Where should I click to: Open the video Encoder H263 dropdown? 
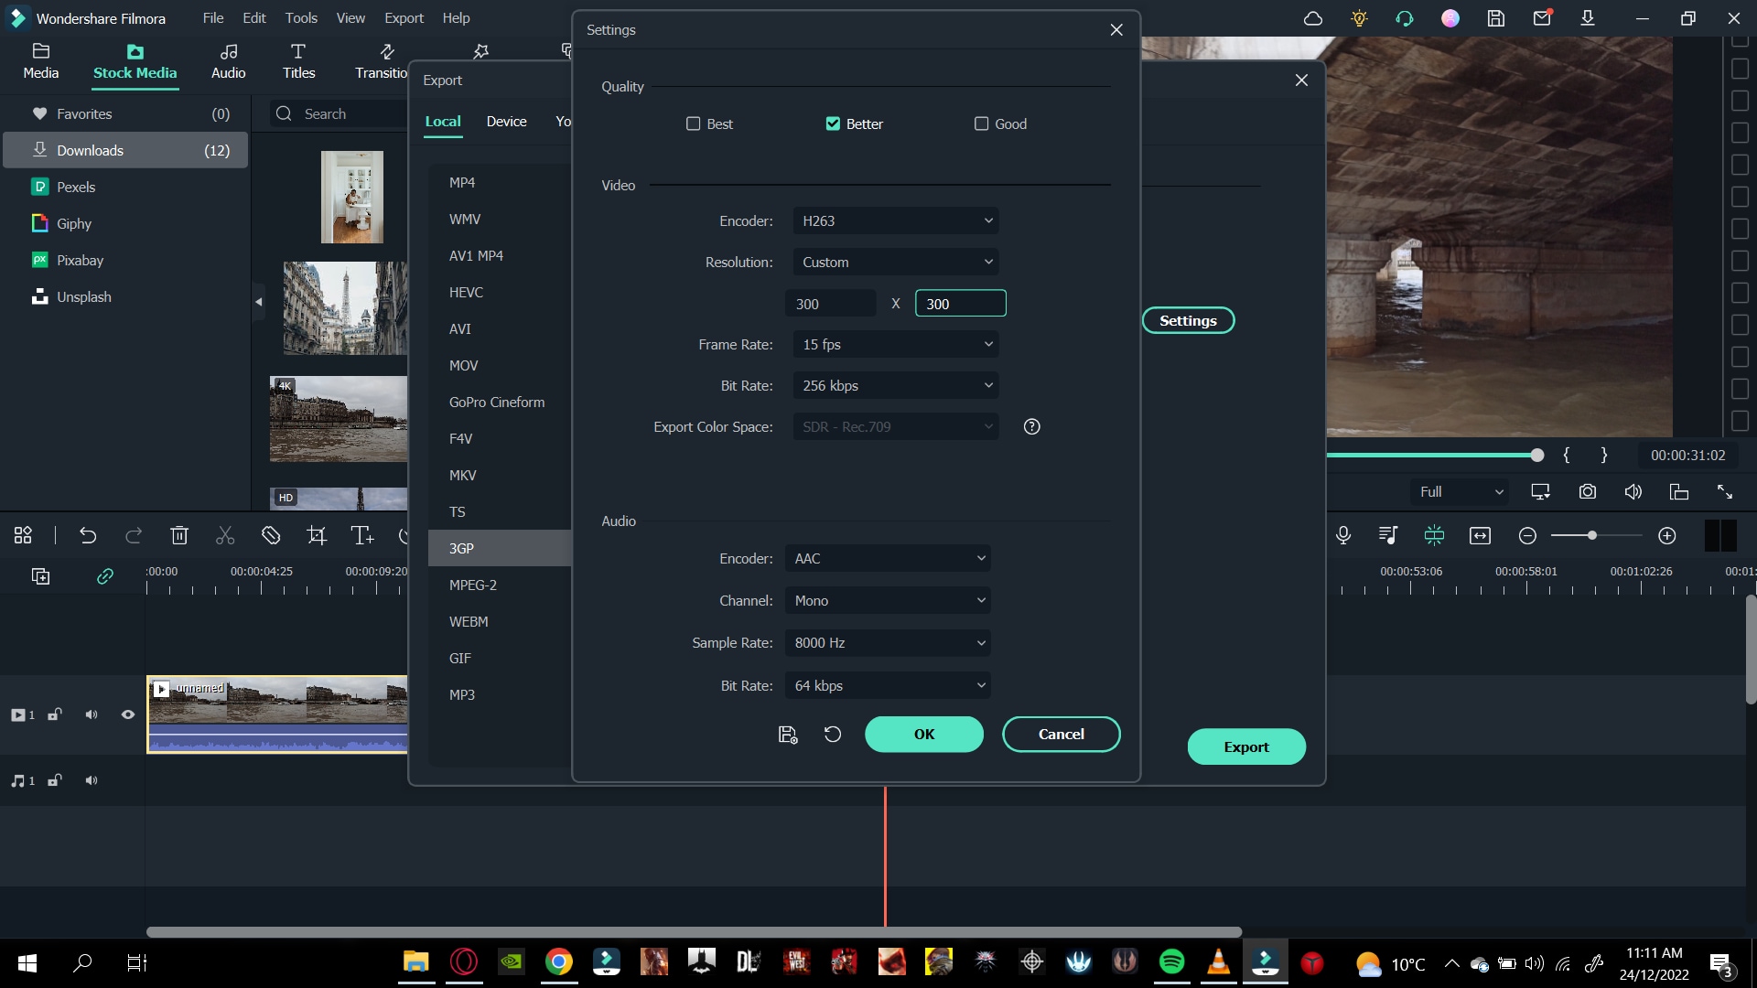pyautogui.click(x=895, y=221)
